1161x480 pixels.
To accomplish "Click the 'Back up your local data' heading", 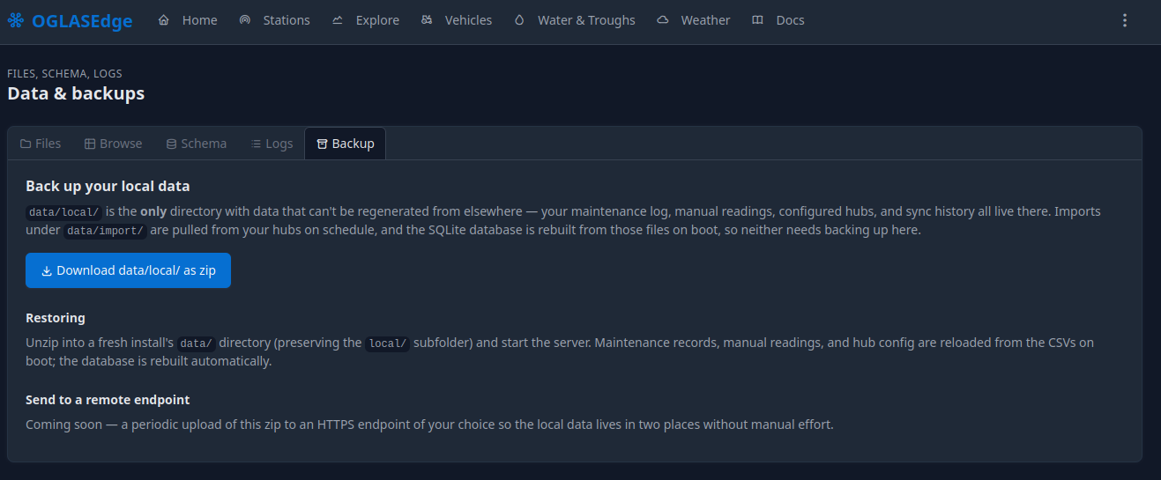I will click(x=108, y=186).
